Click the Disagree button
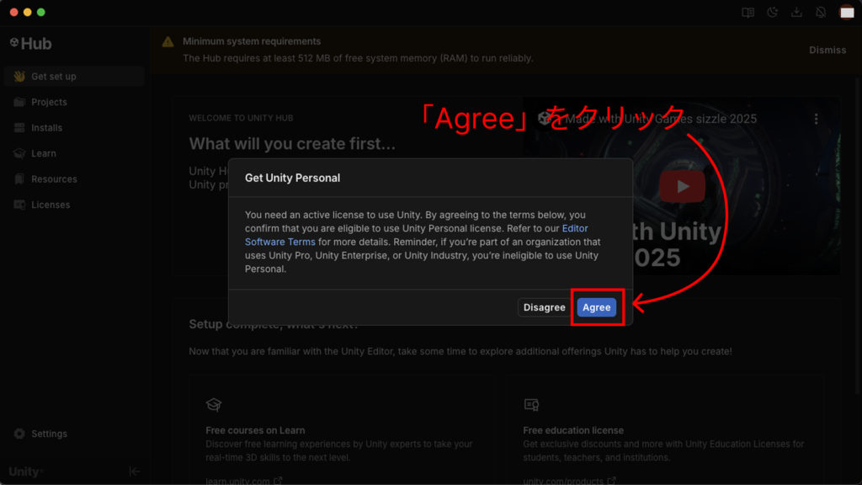Viewport: 862px width, 485px height. (544, 307)
